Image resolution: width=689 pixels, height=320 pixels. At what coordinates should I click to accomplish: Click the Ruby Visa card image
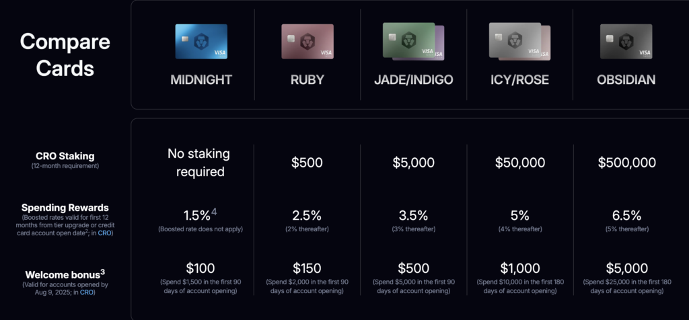pos(307,42)
